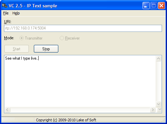Close the IP Text sample window
Image resolution: width=167 pixels, height=124 pixels.
tap(161, 5)
